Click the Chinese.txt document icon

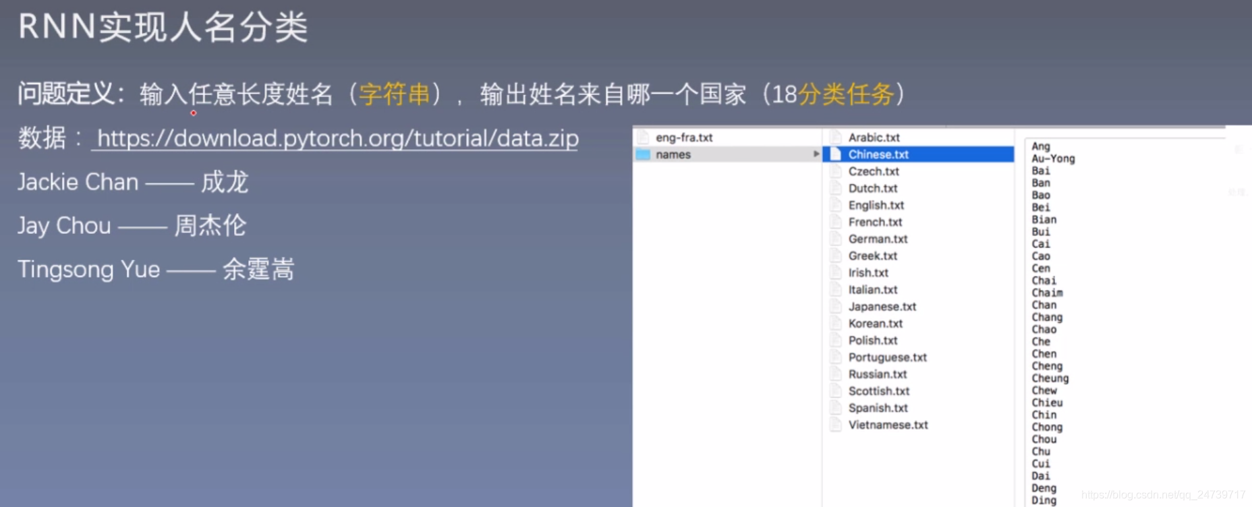tap(836, 154)
